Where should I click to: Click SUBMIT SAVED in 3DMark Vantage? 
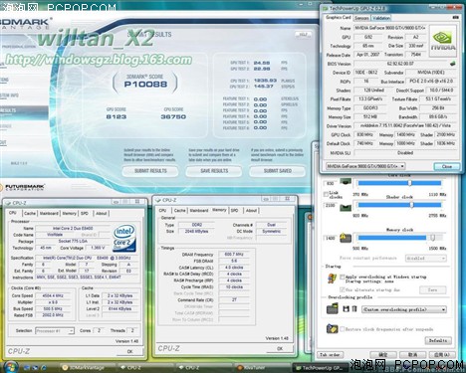278,171
